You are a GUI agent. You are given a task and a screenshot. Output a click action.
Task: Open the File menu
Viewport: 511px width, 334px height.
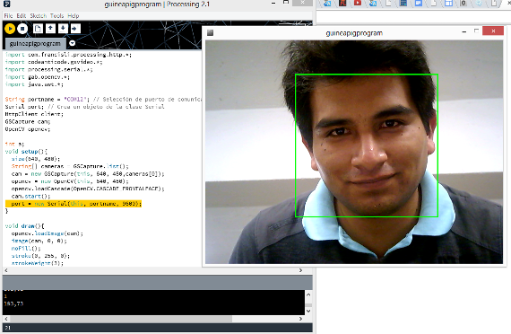(x=8, y=15)
